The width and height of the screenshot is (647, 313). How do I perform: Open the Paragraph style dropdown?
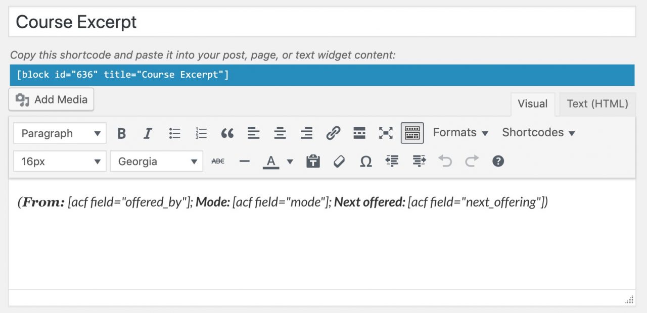59,133
